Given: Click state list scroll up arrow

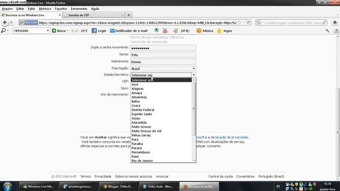Looking at the screenshot, I should tap(194, 80).
